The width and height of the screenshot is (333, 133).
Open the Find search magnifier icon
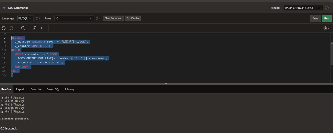[23, 28]
